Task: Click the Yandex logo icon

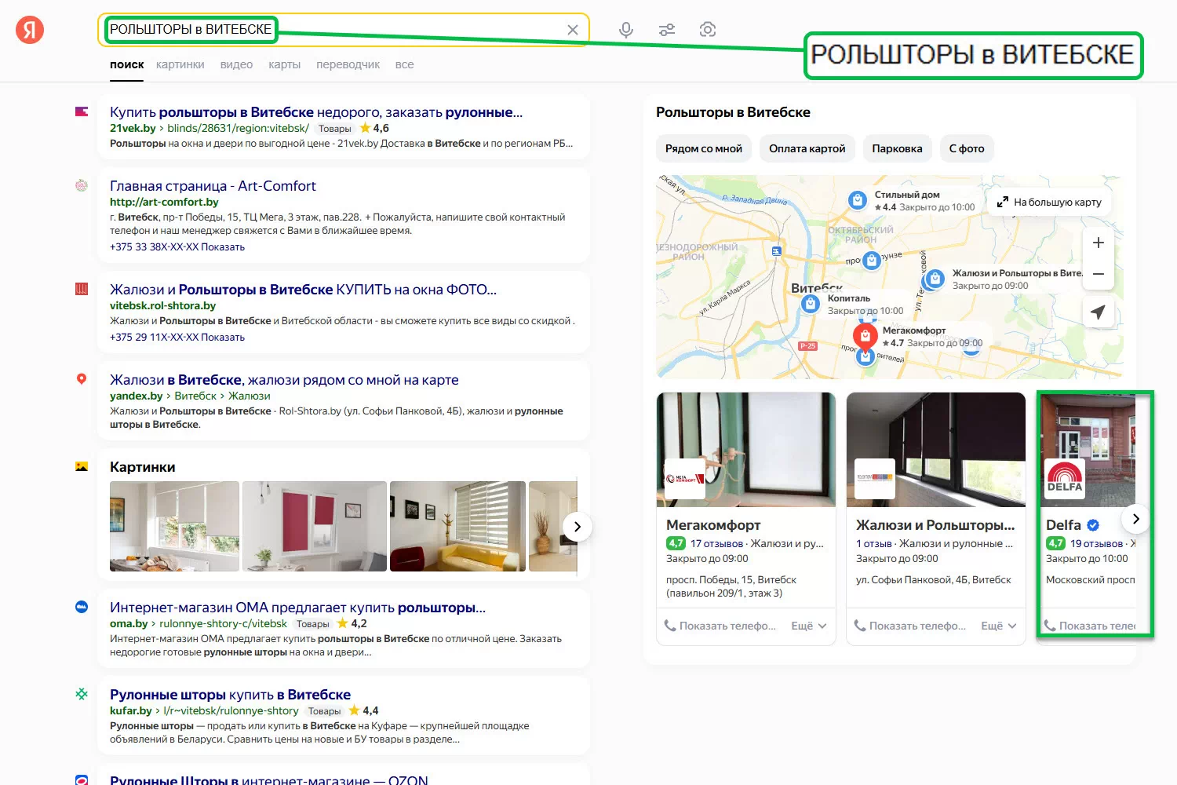Action: point(30,30)
